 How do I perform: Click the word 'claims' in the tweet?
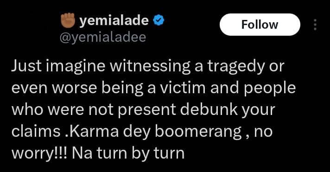coord(36,131)
